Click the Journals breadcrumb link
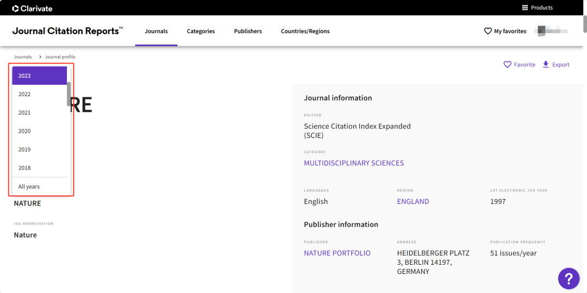The width and height of the screenshot is (587, 293). [x=23, y=57]
